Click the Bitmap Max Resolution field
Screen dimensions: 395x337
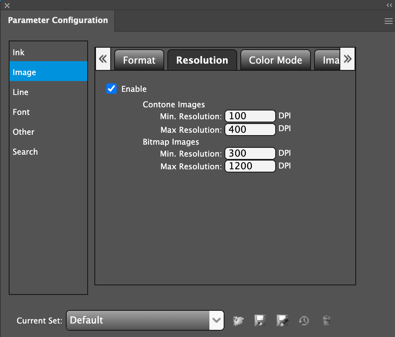tap(250, 166)
